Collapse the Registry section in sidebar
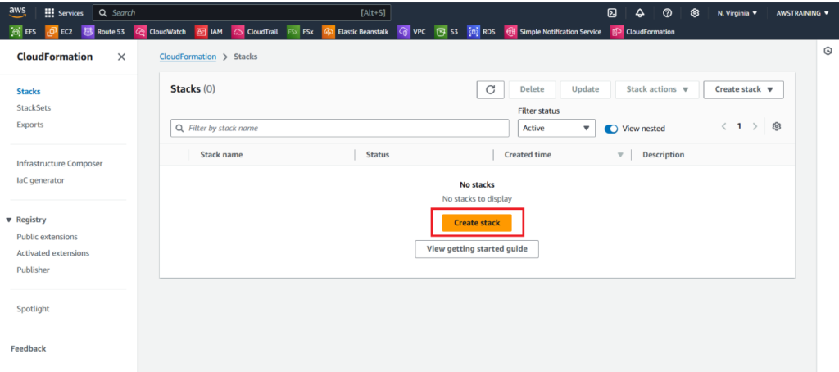The image size is (839, 372). [9, 220]
